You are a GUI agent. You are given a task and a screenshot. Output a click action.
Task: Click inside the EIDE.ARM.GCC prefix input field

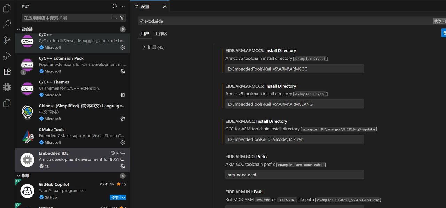(294, 174)
